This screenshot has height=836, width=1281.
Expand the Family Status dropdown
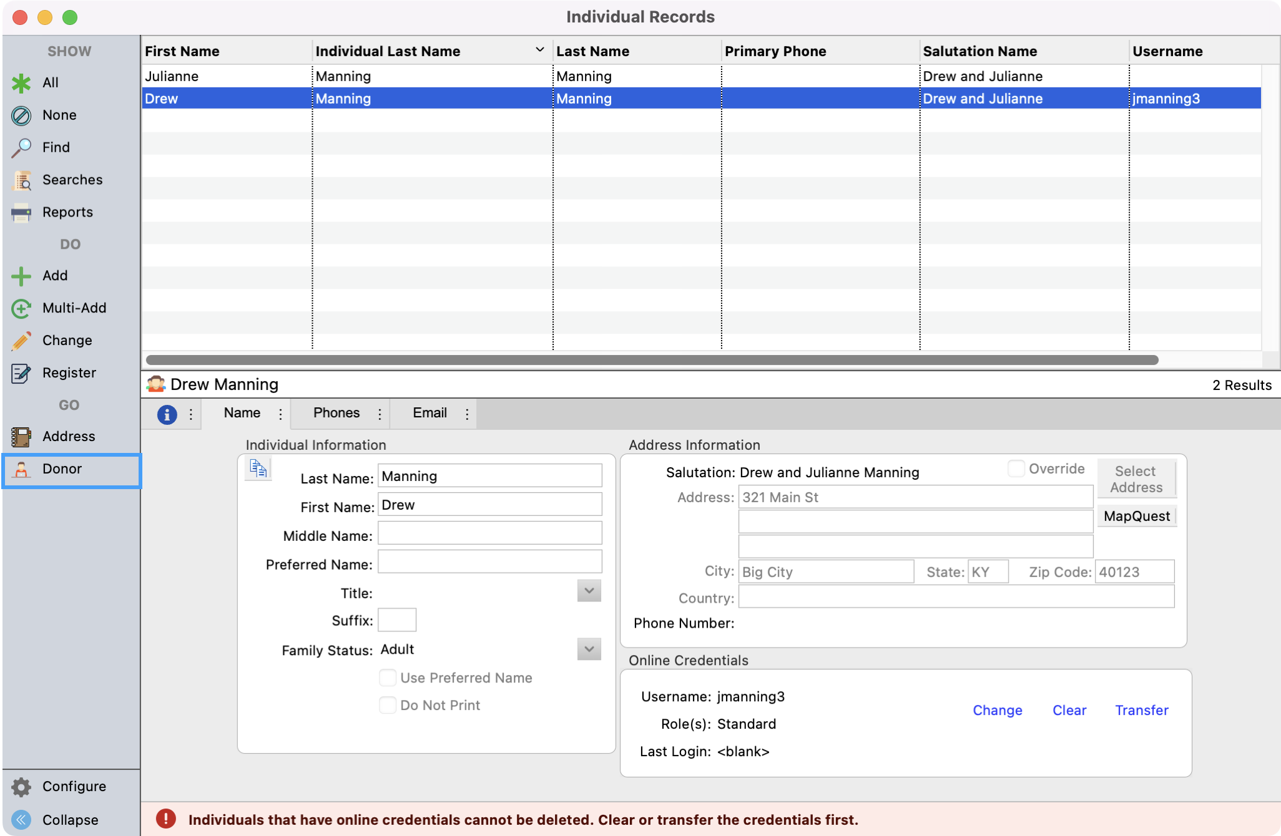[589, 649]
